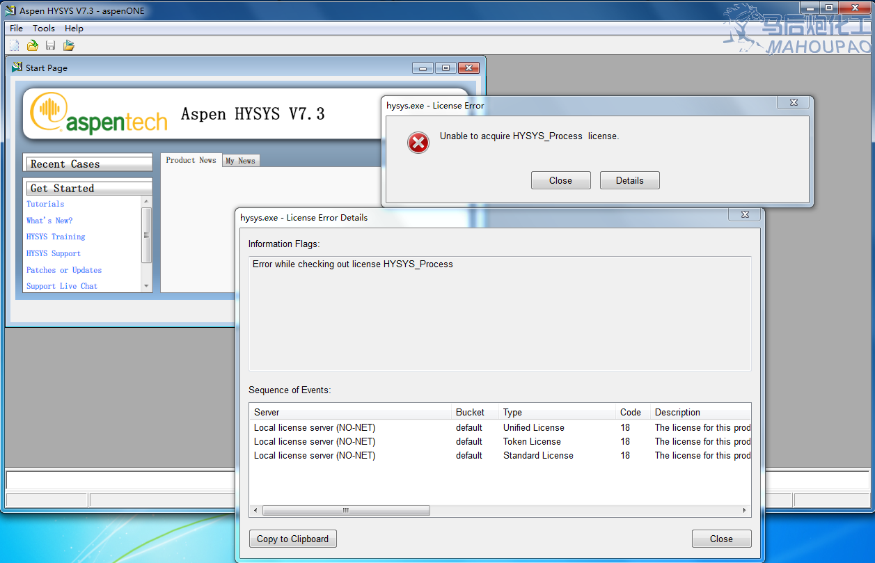The height and width of the screenshot is (563, 875).
Task: Switch to the My News tab
Action: point(240,161)
